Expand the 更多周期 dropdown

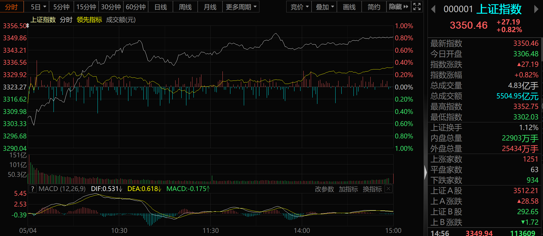pyautogui.click(x=241, y=7)
